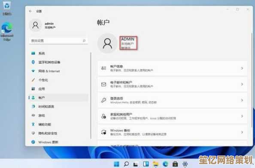Click the privacy shield icon in sidebar
Image resolution: width=255 pixels, height=168 pixels.
point(33,133)
